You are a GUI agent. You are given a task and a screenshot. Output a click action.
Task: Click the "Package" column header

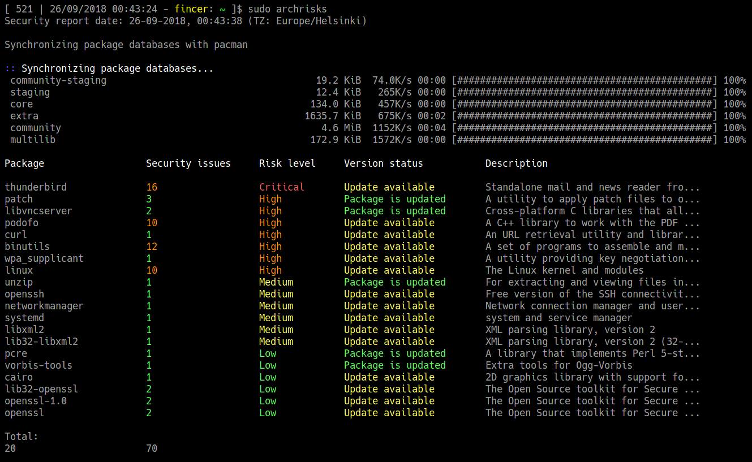[24, 163]
